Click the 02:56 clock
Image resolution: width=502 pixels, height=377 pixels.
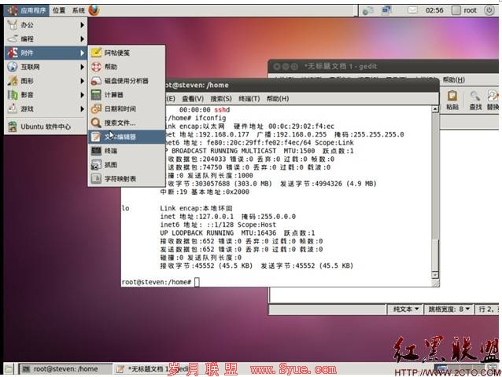tap(434, 10)
